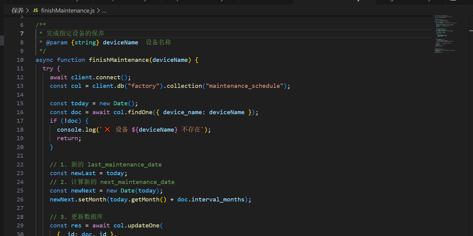Jump to code using the minimap preview
473x236 pixels.
445,34
